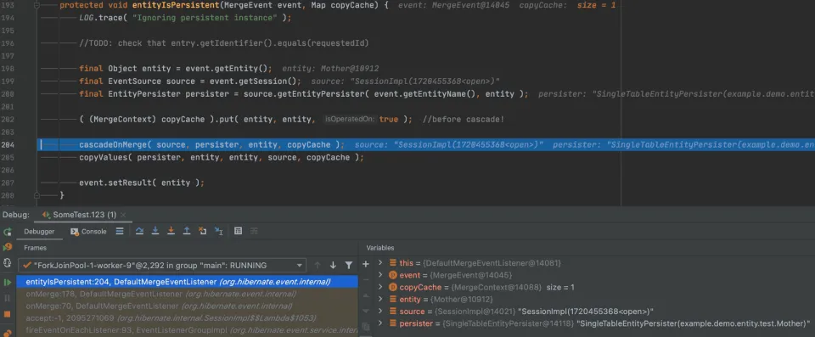Click the copyCache = {MergeContext@14088} text
The height and width of the screenshot is (337, 815).
[x=470, y=287]
